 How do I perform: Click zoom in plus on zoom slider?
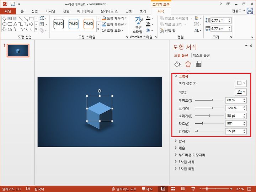click(x=231, y=189)
